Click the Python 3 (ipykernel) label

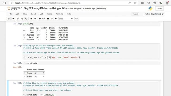[153, 14]
